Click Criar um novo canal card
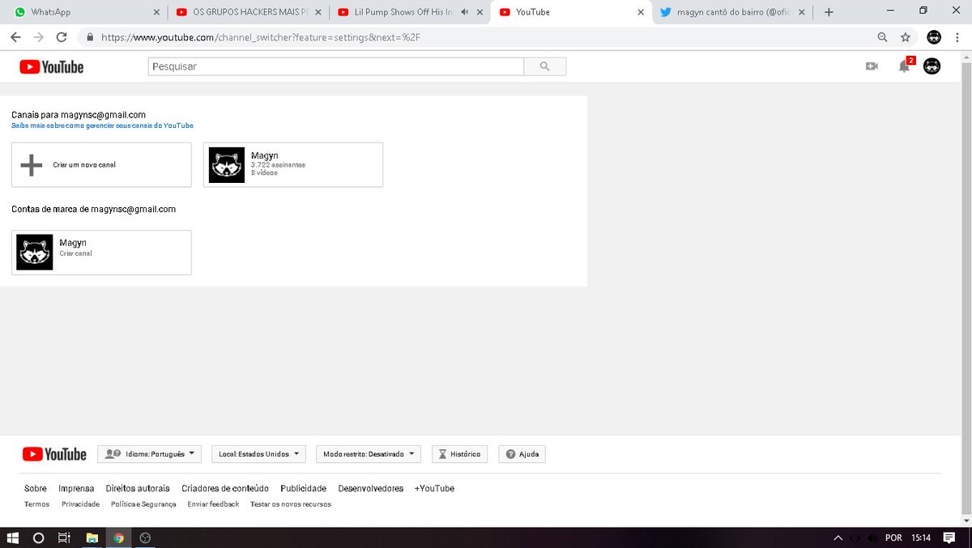The height and width of the screenshot is (548, 972). pos(101,165)
